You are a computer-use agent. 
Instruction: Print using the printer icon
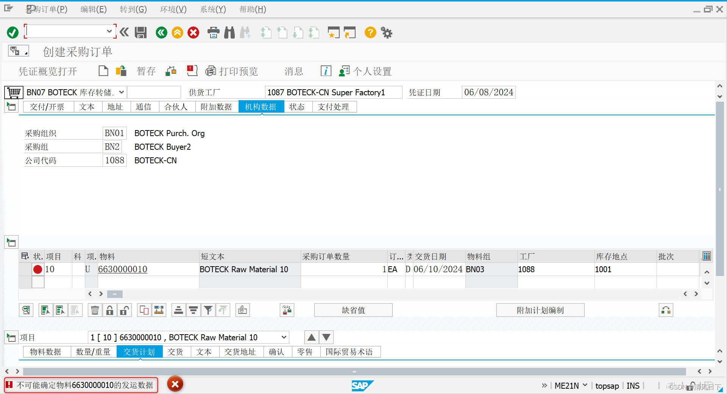click(214, 33)
